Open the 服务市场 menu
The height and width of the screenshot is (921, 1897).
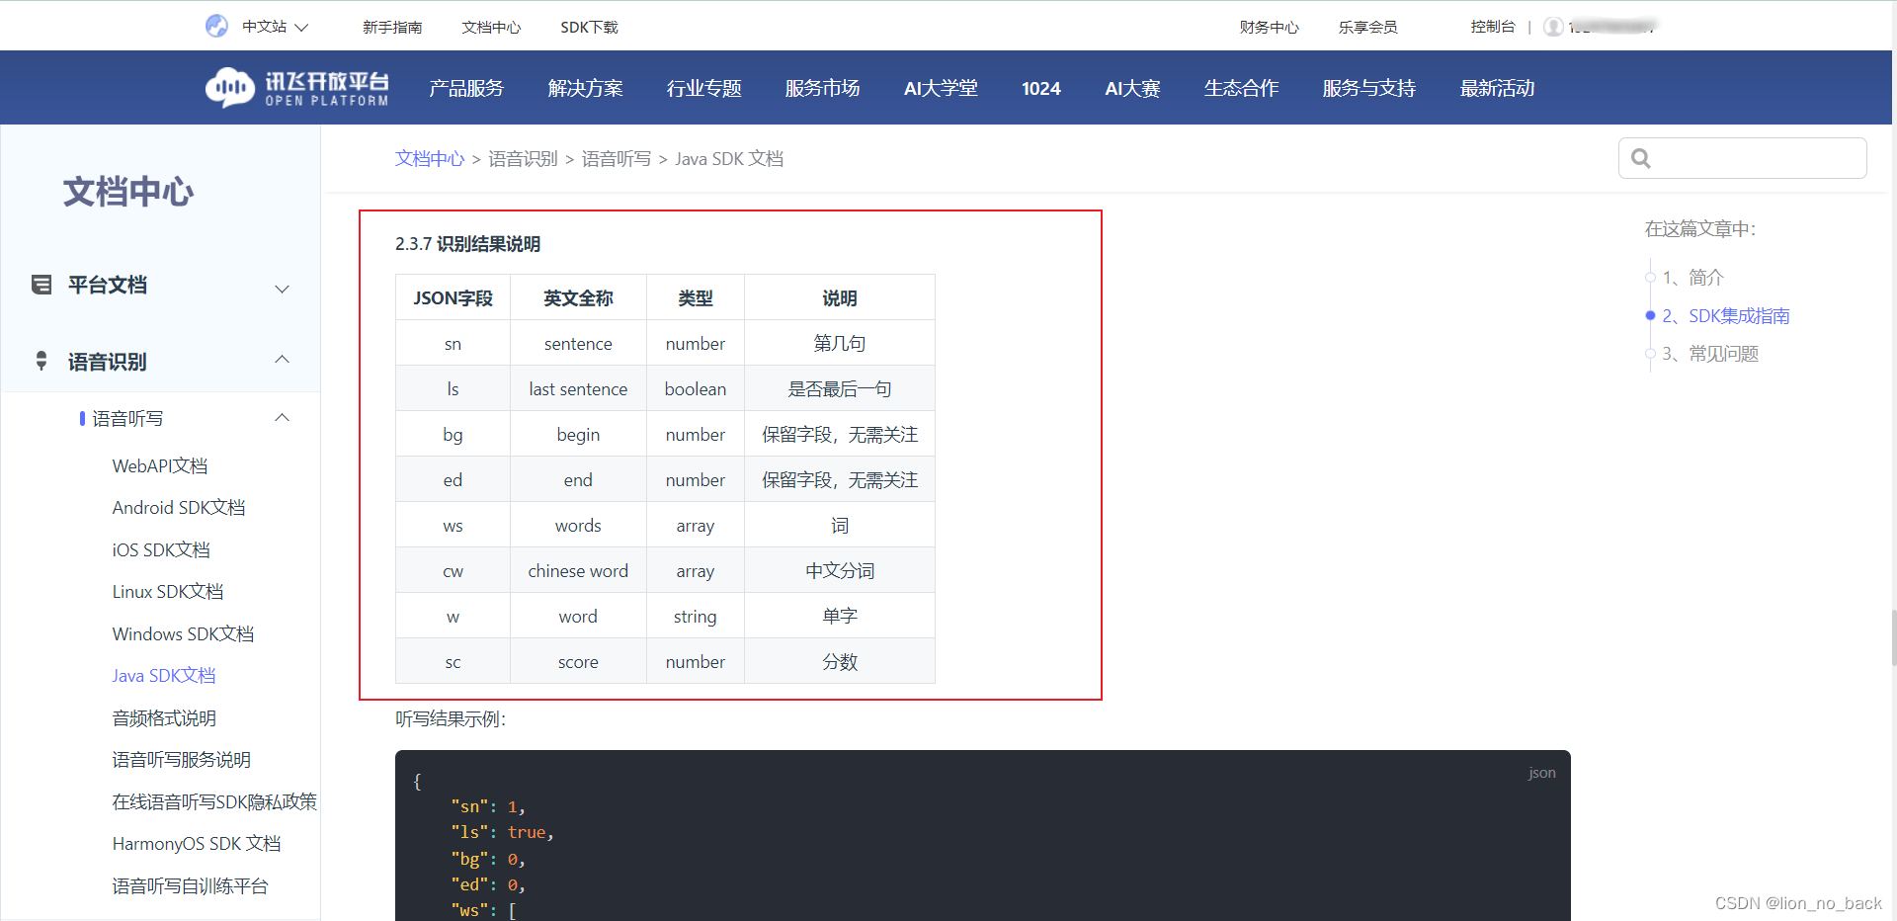(x=822, y=88)
